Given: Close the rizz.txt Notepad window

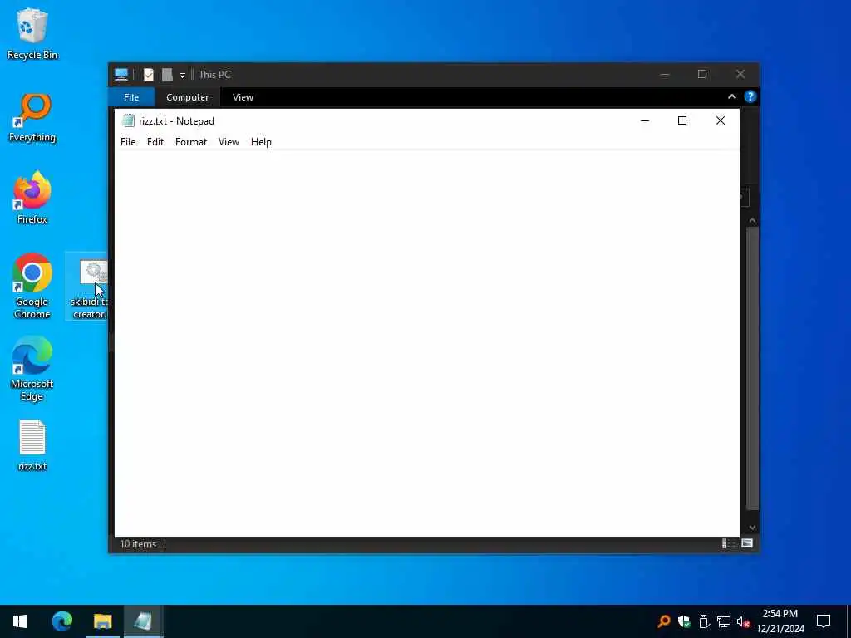Looking at the screenshot, I should coord(721,121).
